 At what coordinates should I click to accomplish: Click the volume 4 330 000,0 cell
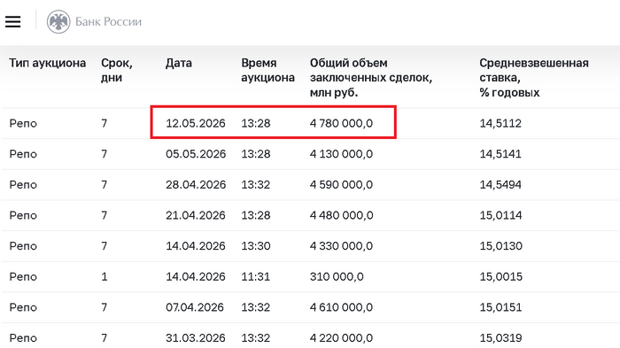341,246
